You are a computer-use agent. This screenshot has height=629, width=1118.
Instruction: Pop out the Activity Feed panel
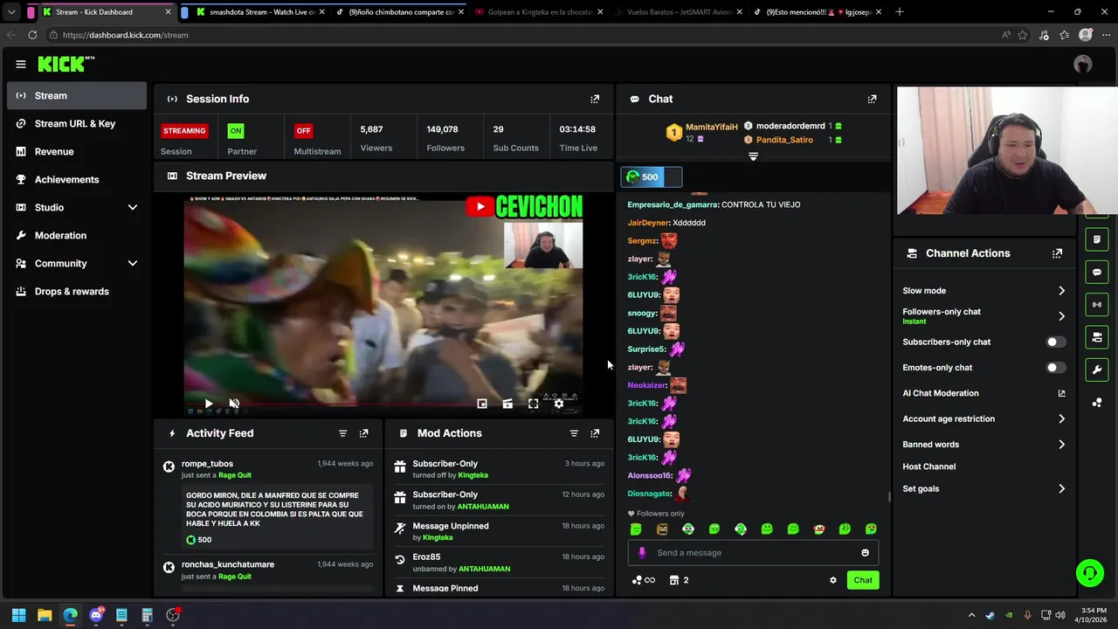pos(363,433)
